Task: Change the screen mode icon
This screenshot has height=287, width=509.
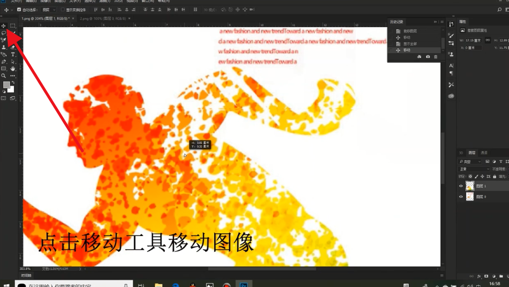Action: (x=13, y=98)
